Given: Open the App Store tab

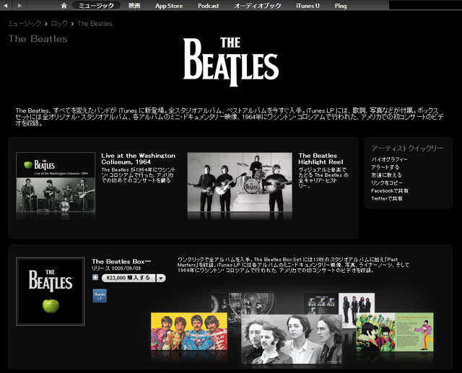Looking at the screenshot, I should click(169, 6).
